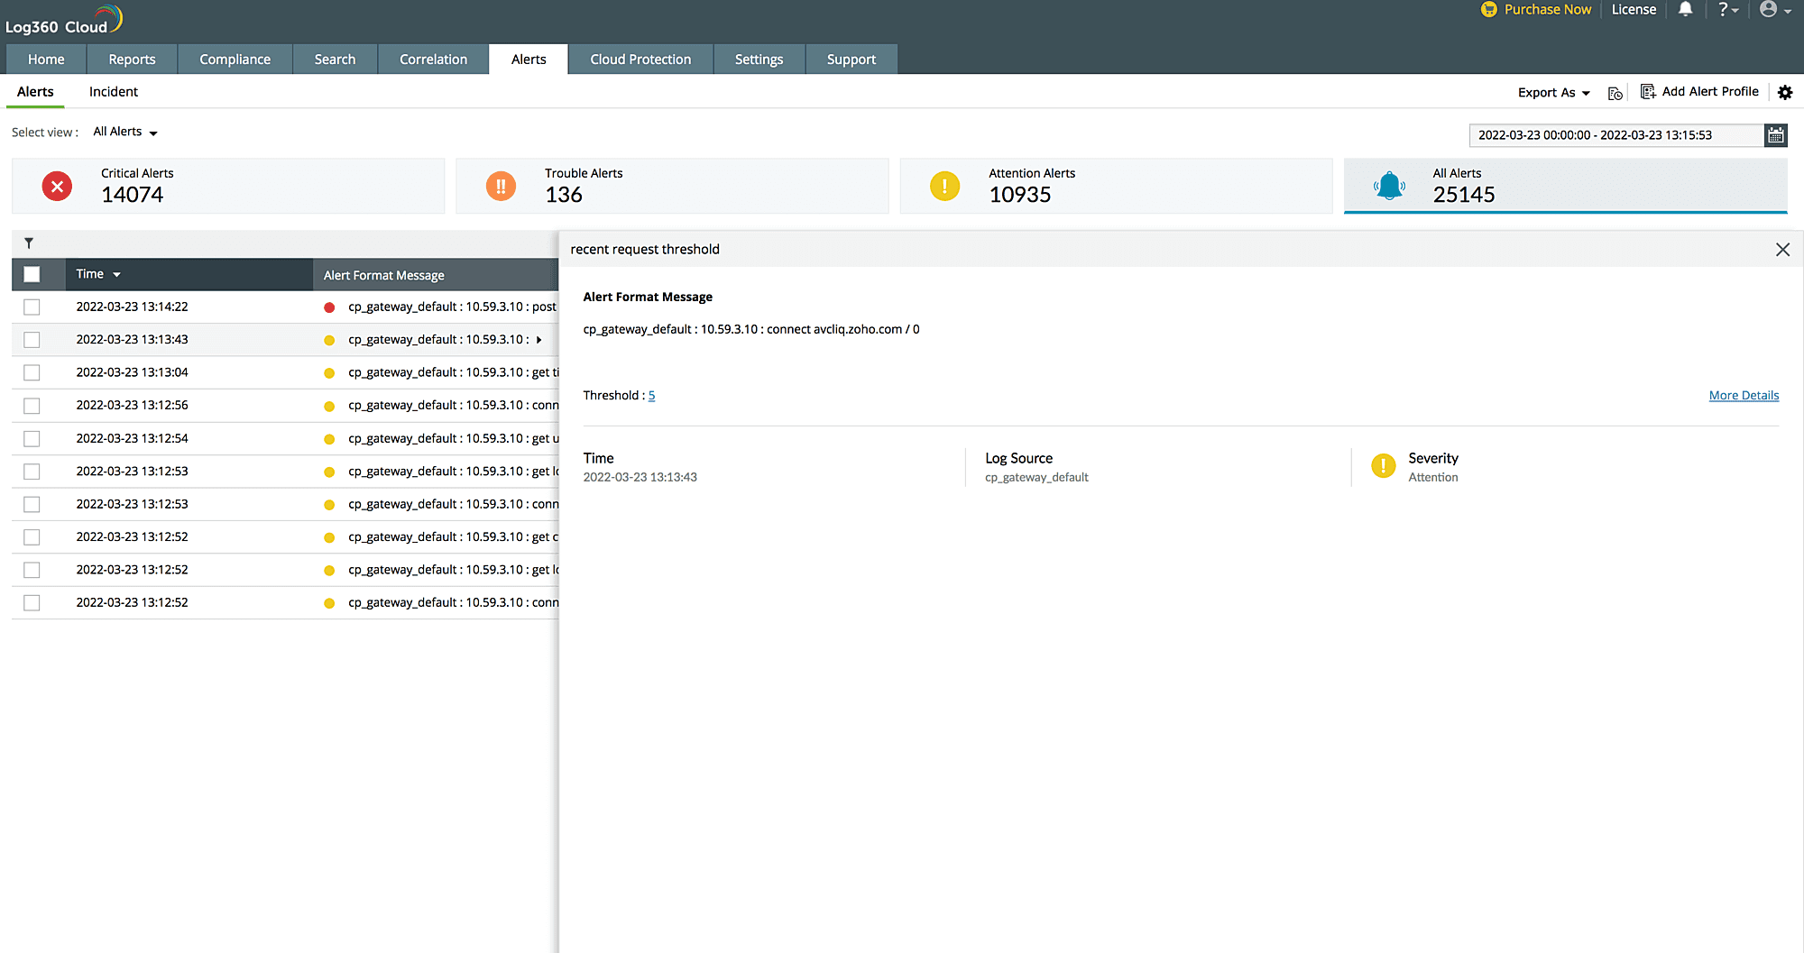
Task: Open the Export As dropdown
Action: click(x=1553, y=92)
